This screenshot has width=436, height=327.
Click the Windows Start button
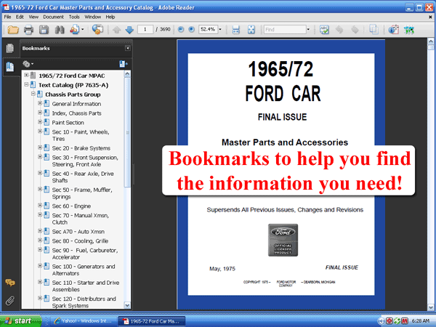pyautogui.click(x=17, y=320)
